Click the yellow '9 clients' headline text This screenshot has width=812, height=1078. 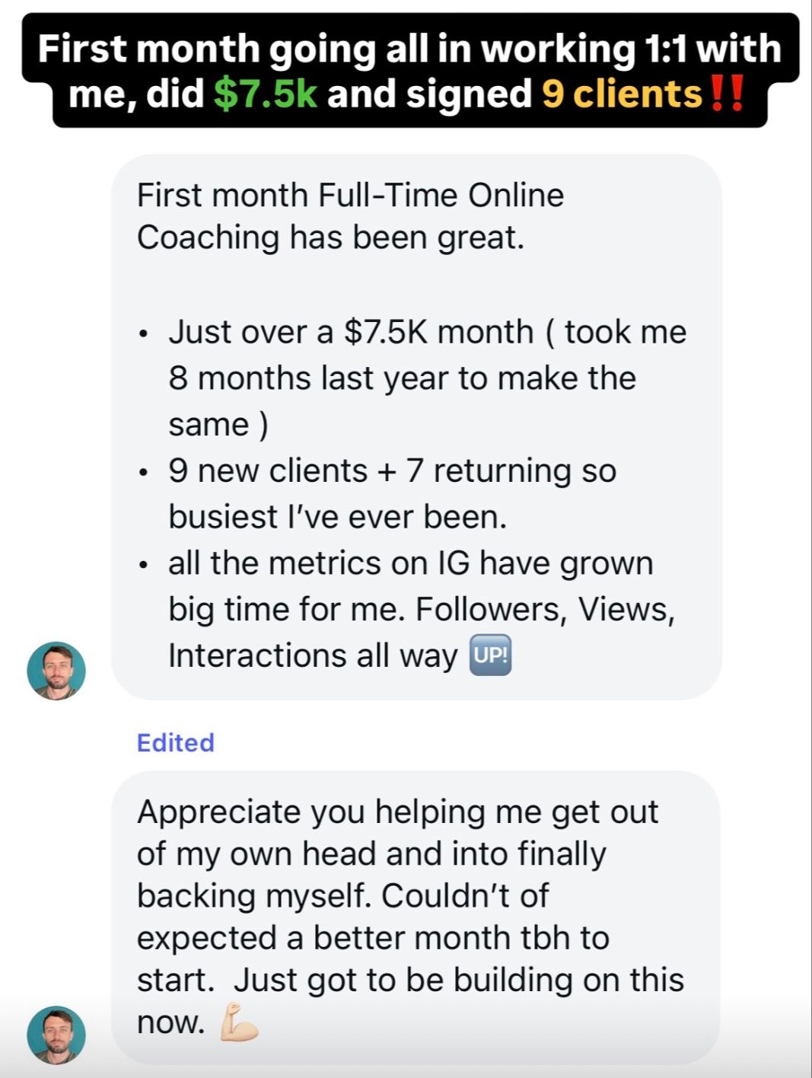pos(621,94)
